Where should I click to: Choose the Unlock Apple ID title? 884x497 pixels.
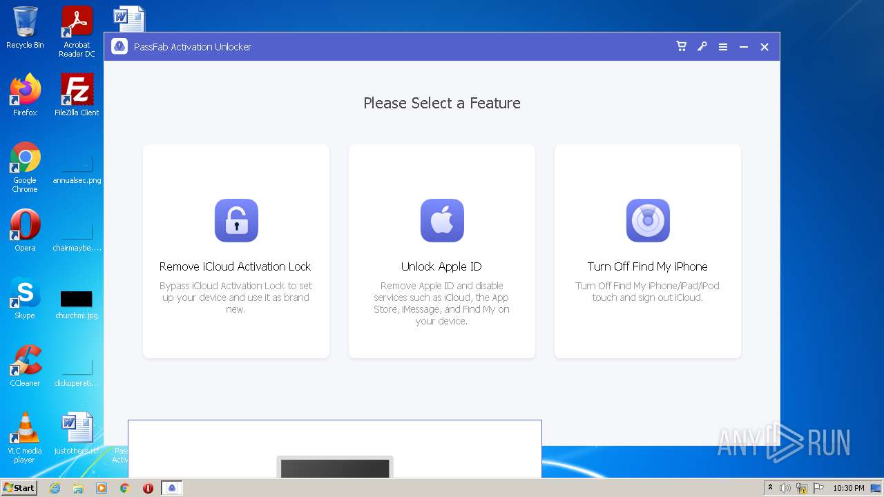pos(441,266)
